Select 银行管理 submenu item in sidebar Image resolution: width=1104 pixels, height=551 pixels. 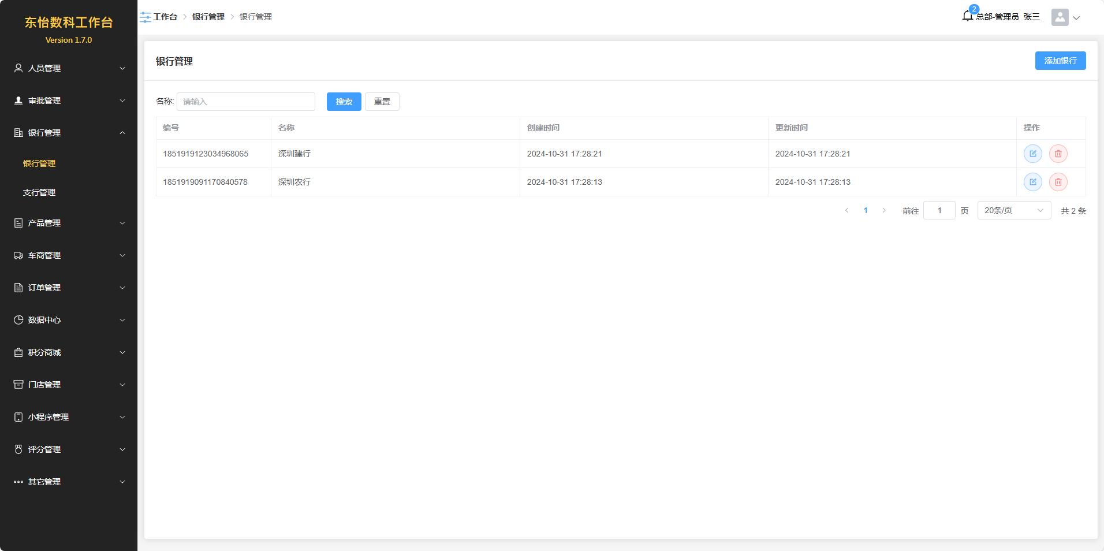coord(39,163)
